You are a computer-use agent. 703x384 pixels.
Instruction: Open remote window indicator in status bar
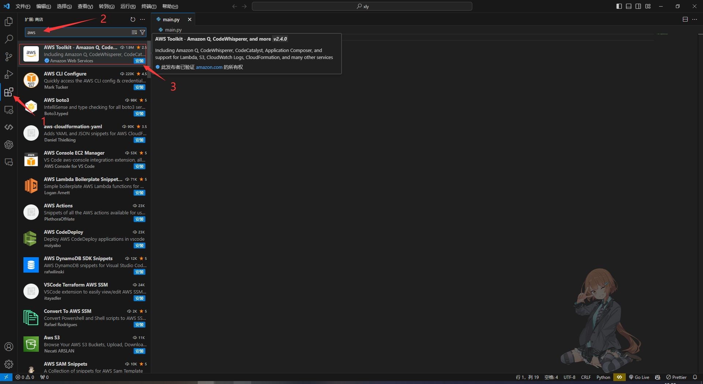pos(6,377)
